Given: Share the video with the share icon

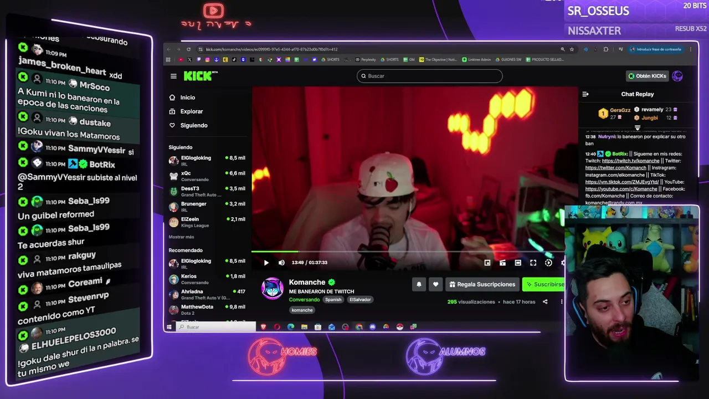Looking at the screenshot, I should (545, 302).
